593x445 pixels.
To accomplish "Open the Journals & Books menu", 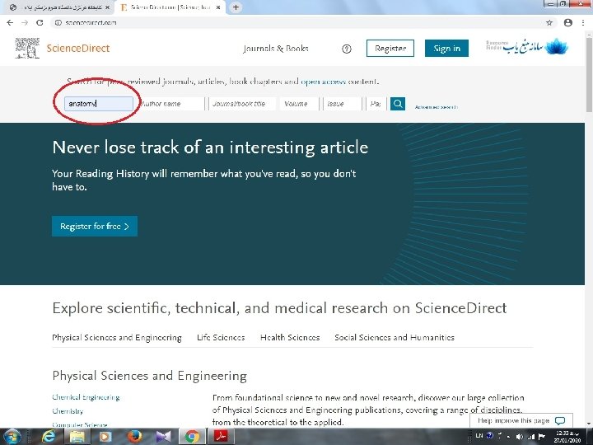I will click(x=276, y=49).
